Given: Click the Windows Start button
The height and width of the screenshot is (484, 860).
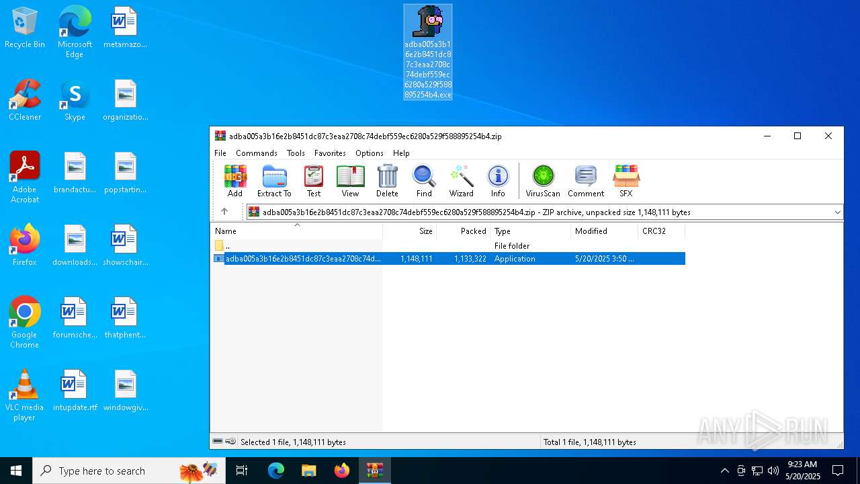Looking at the screenshot, I should point(16,471).
